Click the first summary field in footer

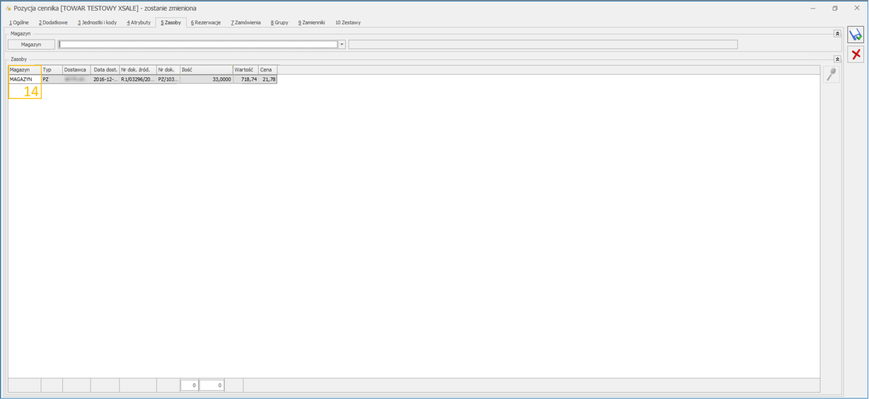pos(189,385)
